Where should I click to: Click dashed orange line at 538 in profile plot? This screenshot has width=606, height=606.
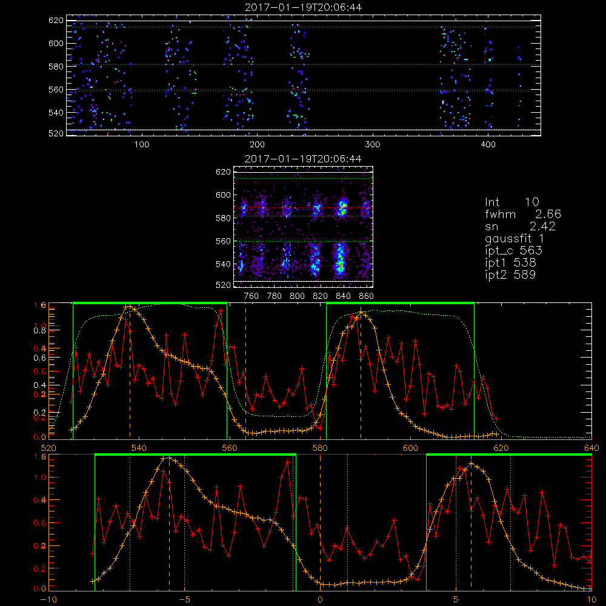point(130,373)
